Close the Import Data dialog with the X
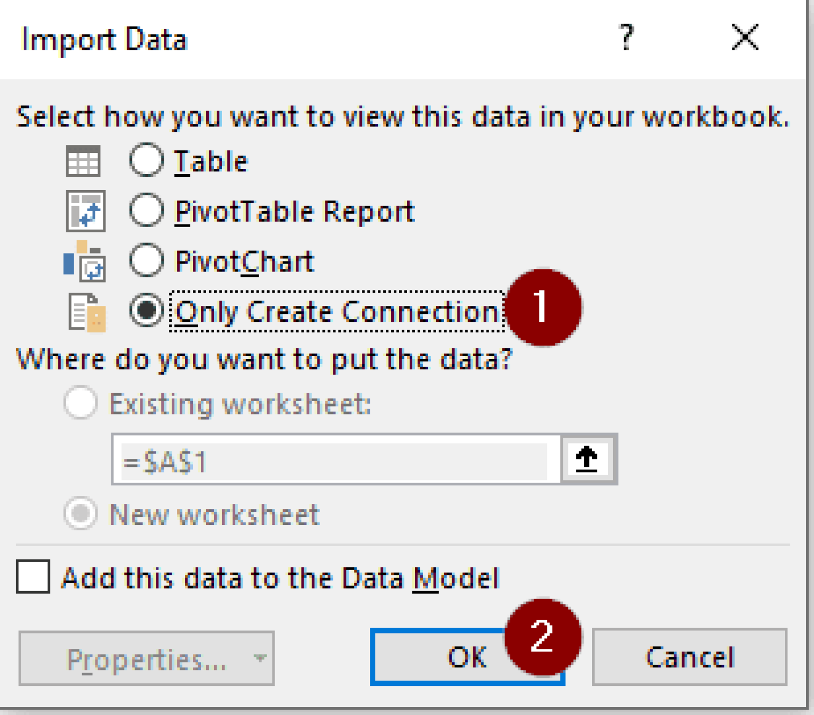Screen dimensions: 814x715 coord(744,37)
